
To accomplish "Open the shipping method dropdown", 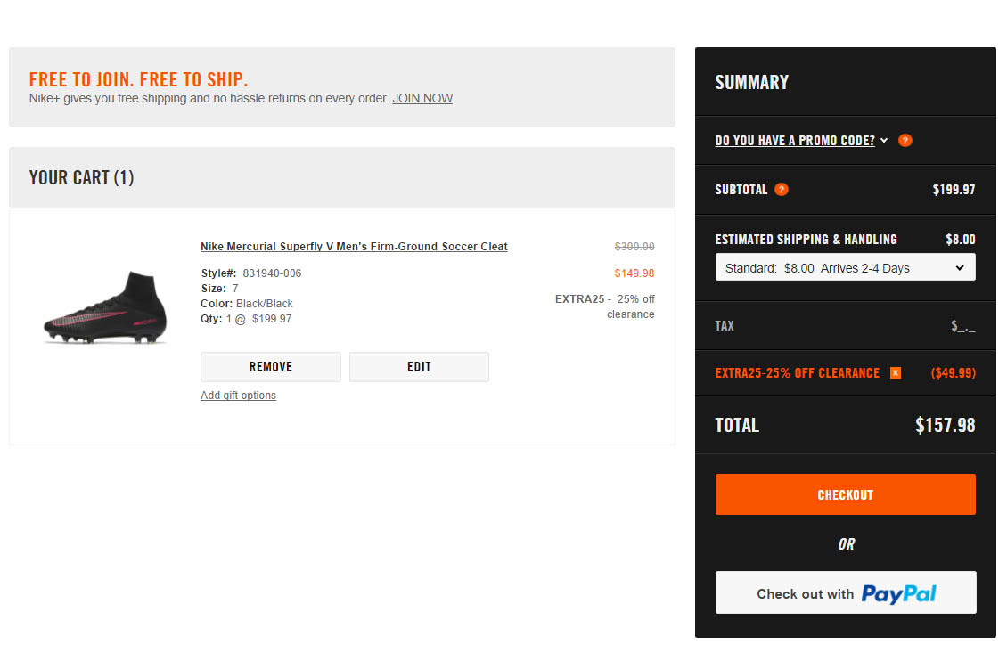I will [845, 266].
